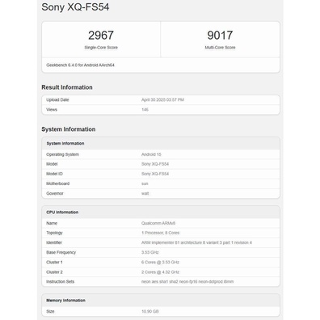Screen dimensions: 320x320
Task: Click the Name label in CPU table
Action: 52,223
